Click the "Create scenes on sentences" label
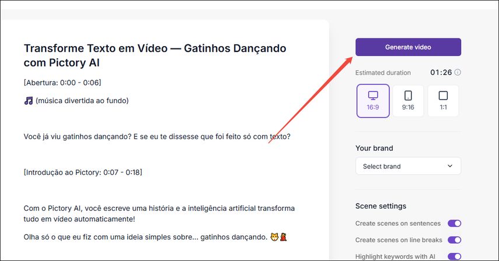 [x=398, y=224]
